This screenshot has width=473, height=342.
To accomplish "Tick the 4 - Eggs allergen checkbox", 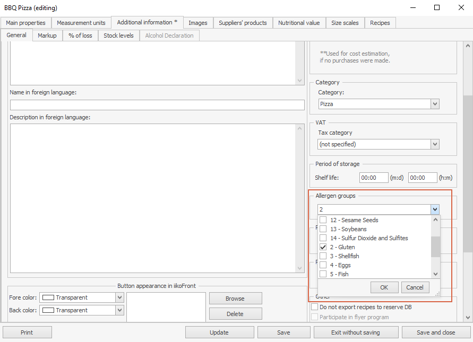I will click(323, 265).
